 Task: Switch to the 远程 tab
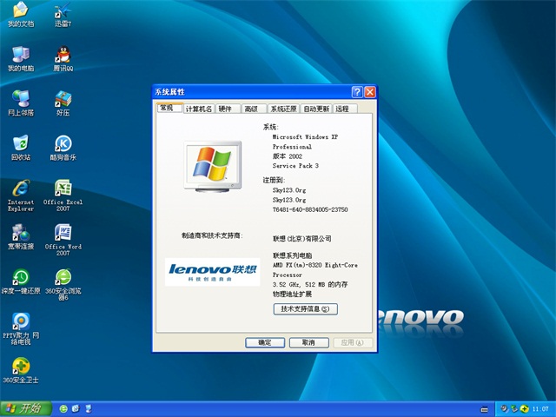point(345,109)
